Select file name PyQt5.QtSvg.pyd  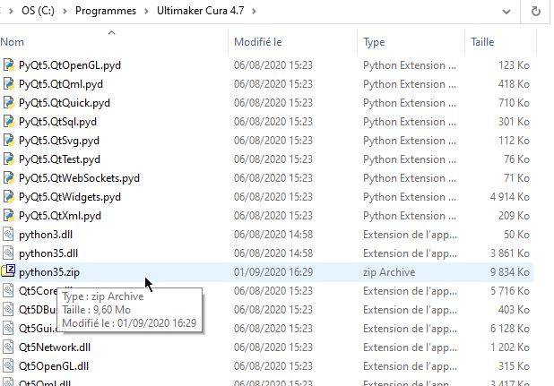click(59, 141)
